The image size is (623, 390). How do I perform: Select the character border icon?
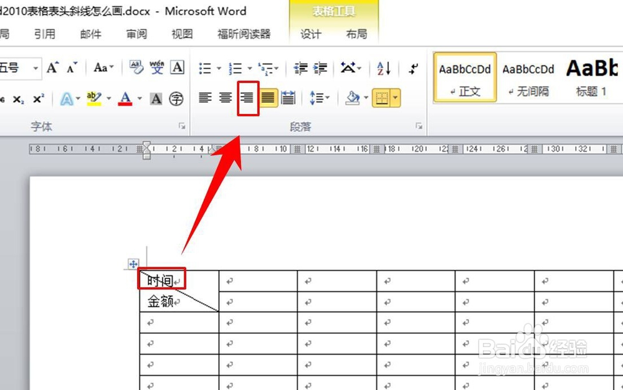[155, 98]
